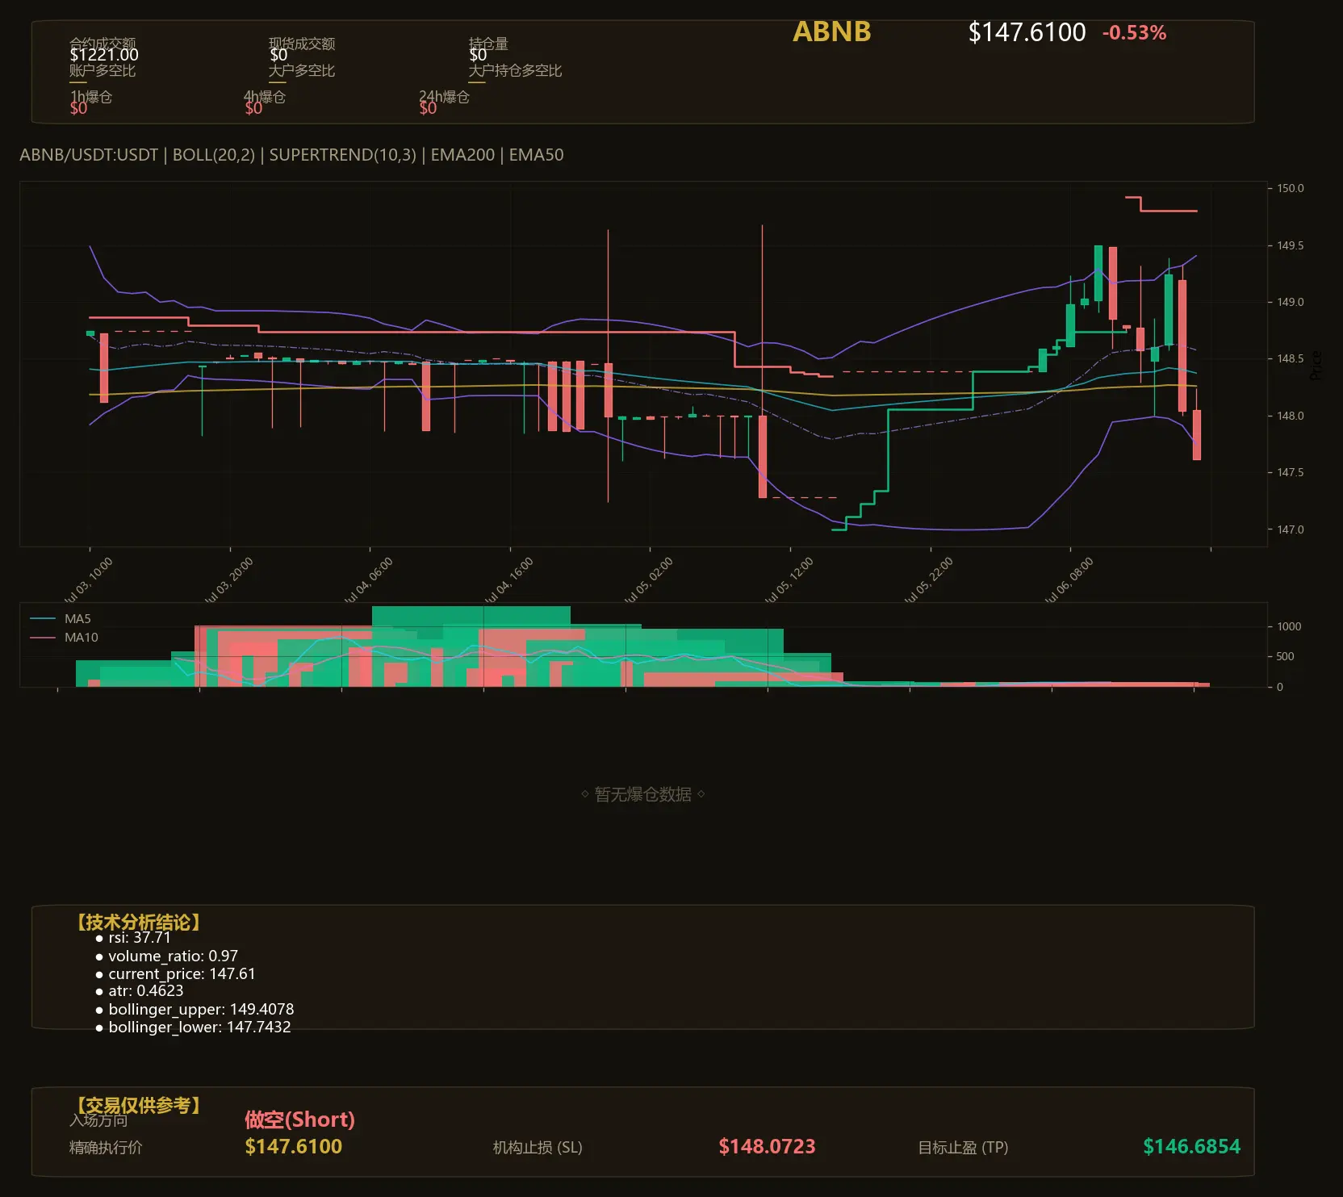
Task: Click the $148.0723 stop loss value
Action: click(x=767, y=1146)
